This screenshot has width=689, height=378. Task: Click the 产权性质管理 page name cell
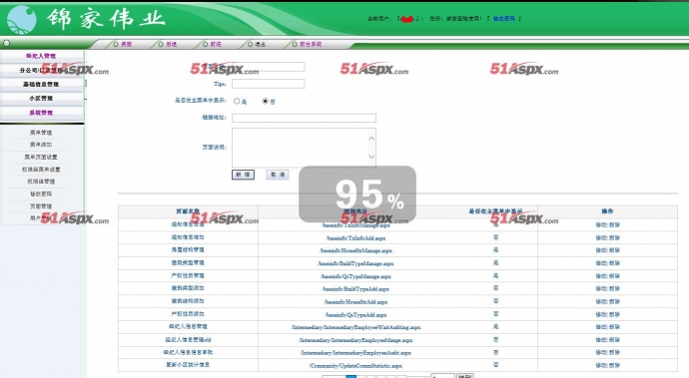tap(188, 275)
